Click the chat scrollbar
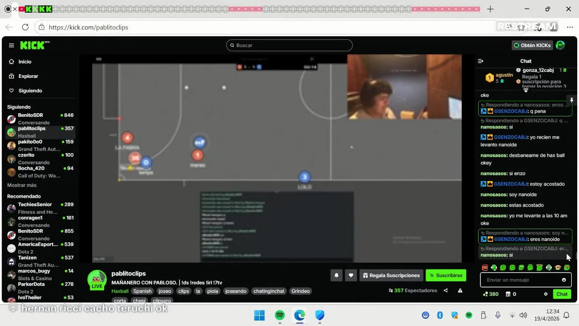The image size is (579, 326). click(x=576, y=257)
